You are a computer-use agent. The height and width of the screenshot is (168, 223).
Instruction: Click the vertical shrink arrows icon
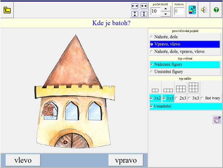pos(144,14)
